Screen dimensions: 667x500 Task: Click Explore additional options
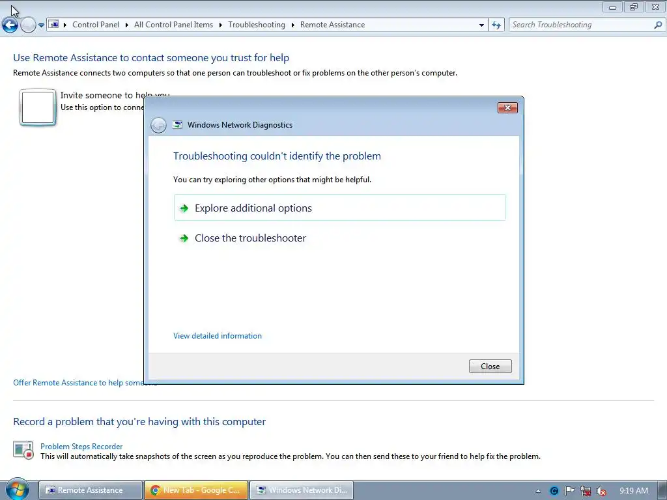tap(339, 208)
